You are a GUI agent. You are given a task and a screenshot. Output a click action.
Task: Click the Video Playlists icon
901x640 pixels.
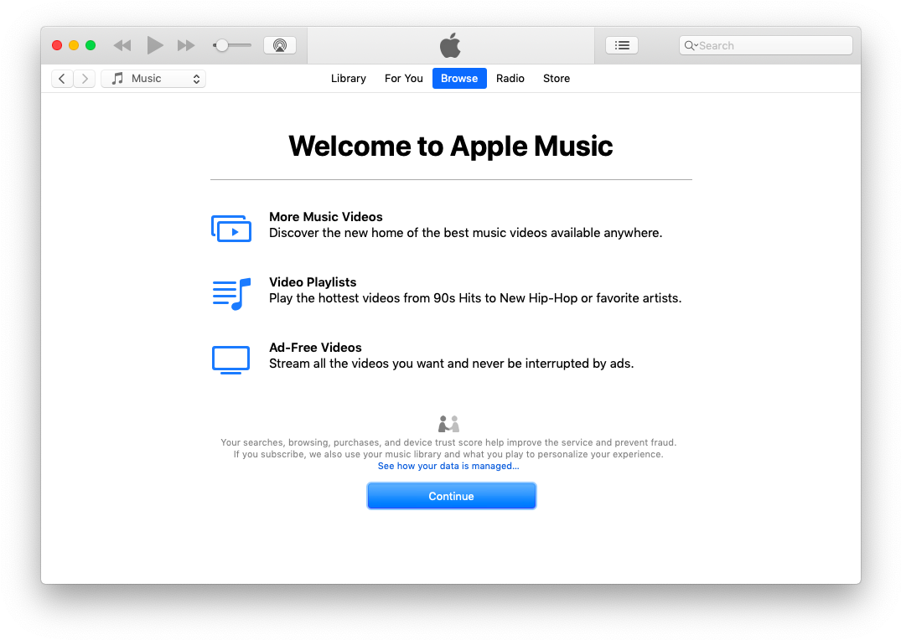click(x=231, y=294)
